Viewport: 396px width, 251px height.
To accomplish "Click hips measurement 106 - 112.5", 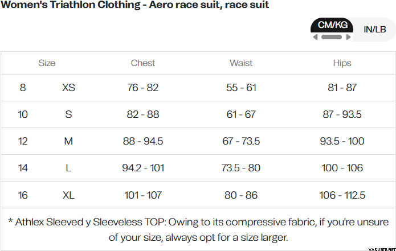I will point(342,195).
